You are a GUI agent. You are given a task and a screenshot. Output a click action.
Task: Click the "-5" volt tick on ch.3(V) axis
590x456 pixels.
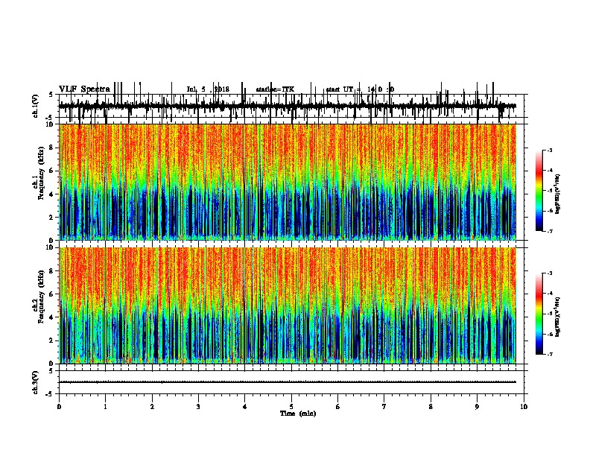point(50,394)
